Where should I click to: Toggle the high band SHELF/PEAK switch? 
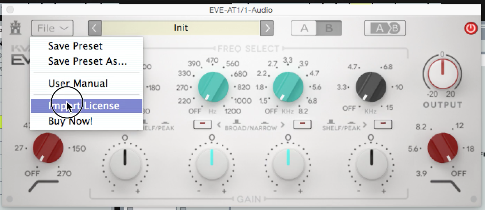(x=383, y=124)
